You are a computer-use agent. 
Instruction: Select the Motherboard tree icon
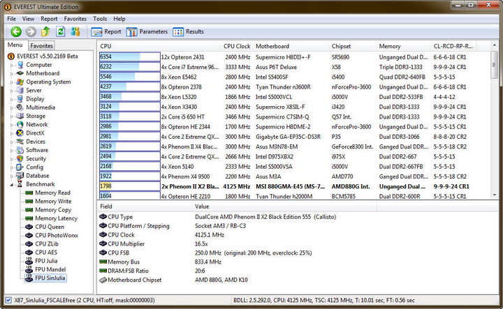point(20,73)
